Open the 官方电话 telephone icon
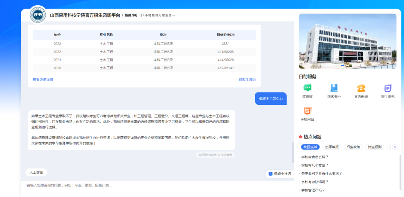The image size is (404, 197). click(x=361, y=88)
